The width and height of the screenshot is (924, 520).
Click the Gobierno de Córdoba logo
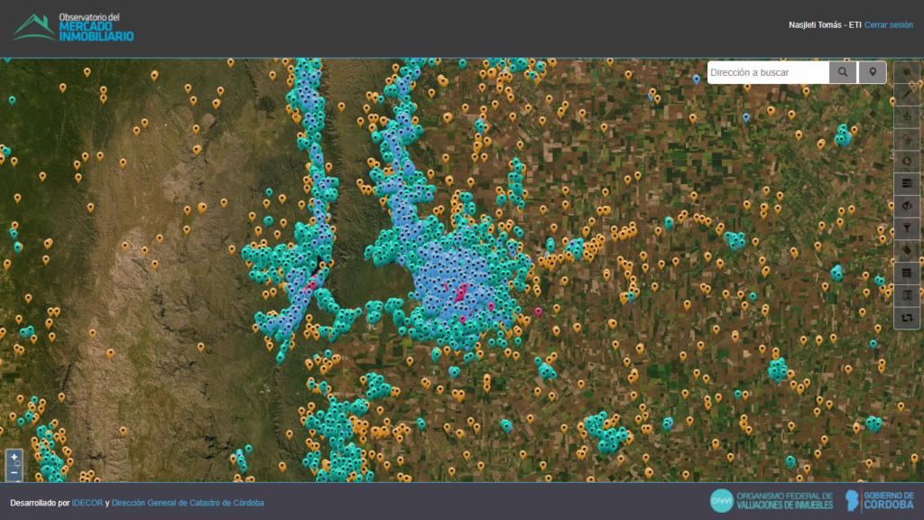879,500
